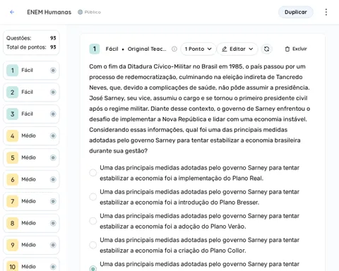This screenshot has width=339, height=271.
Task: Select question 7 badge in sidebar
Action: tap(12, 201)
